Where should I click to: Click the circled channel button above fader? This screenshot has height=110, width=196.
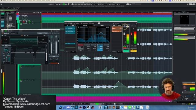point(125,27)
